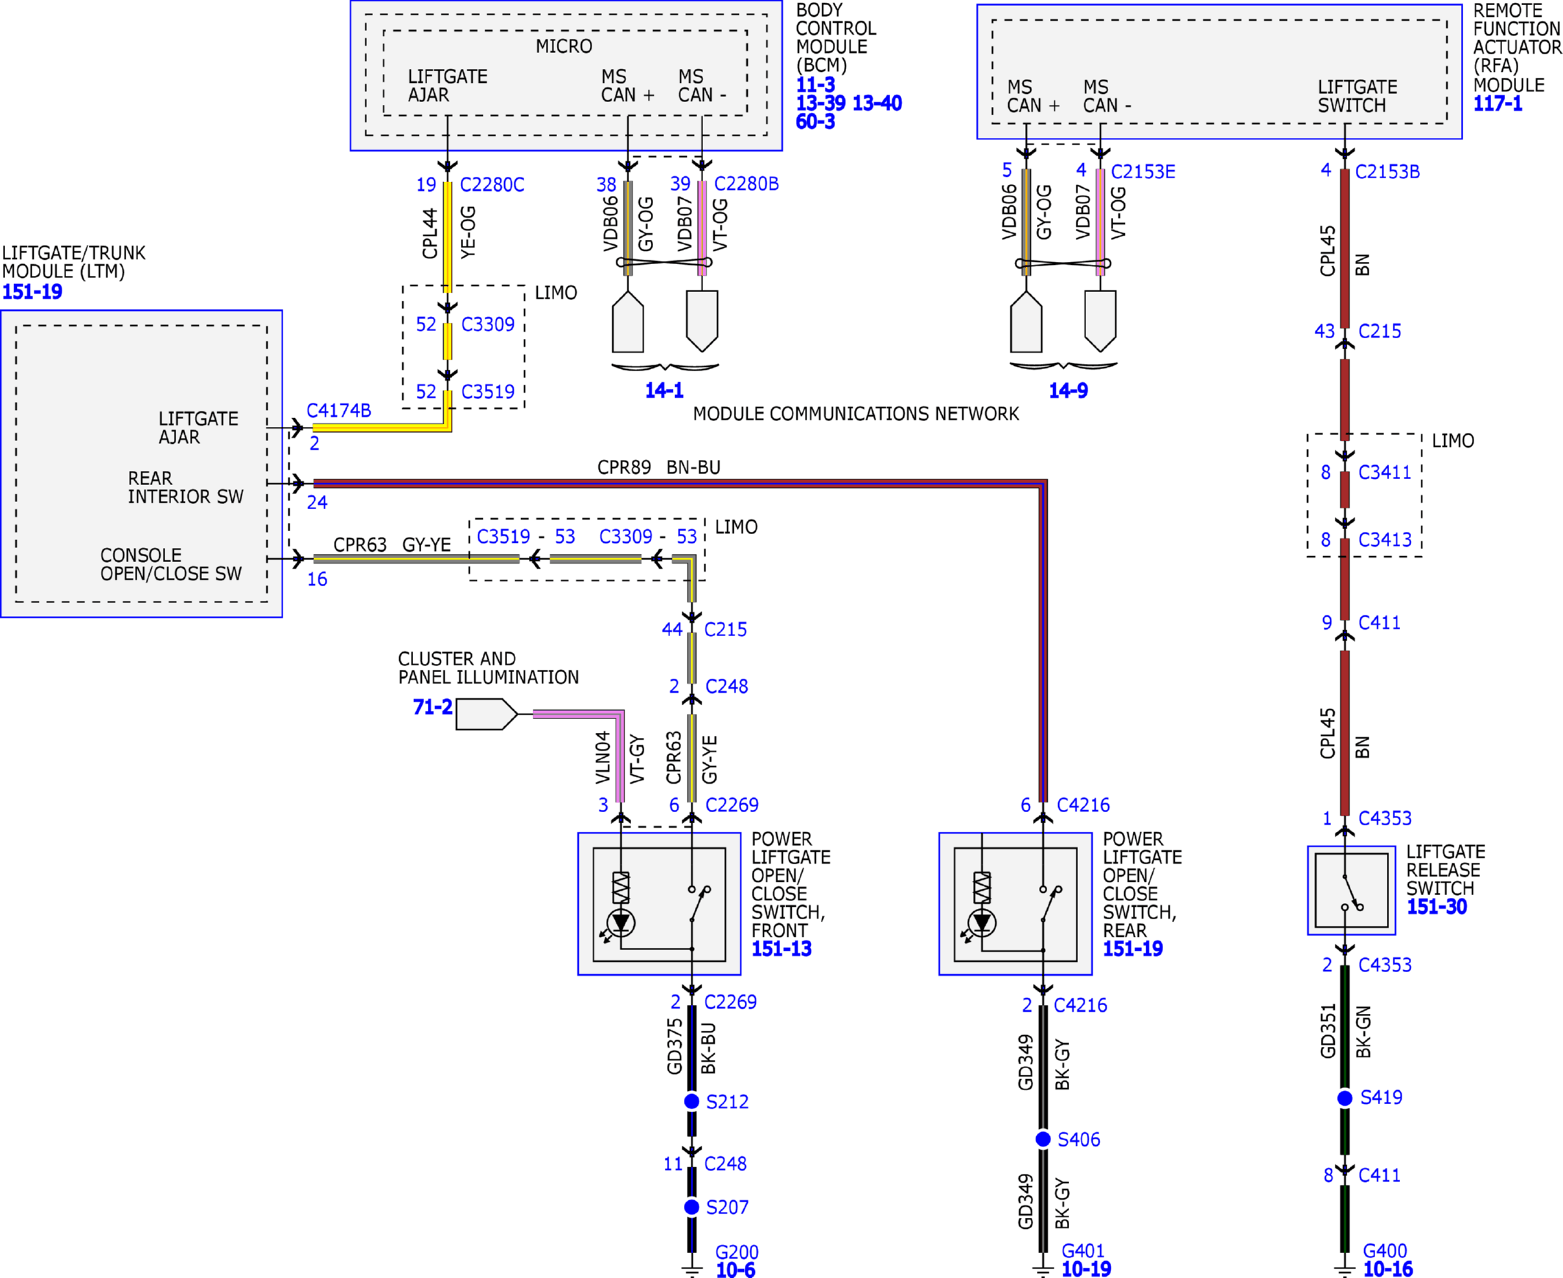Open 151-13 front switch reference

781,949
